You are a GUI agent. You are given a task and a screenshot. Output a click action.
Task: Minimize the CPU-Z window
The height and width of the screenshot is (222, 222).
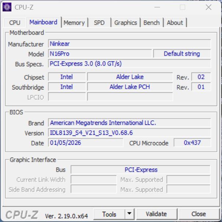[x=157, y=7]
